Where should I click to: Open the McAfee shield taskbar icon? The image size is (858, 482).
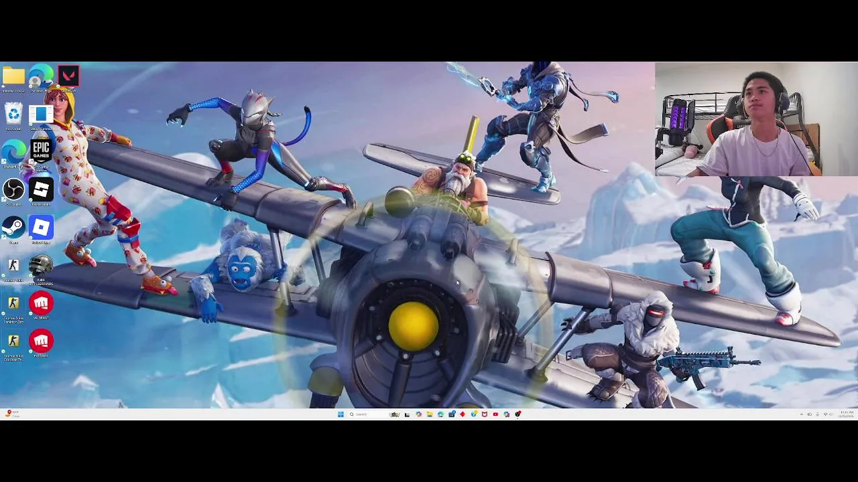(485, 414)
